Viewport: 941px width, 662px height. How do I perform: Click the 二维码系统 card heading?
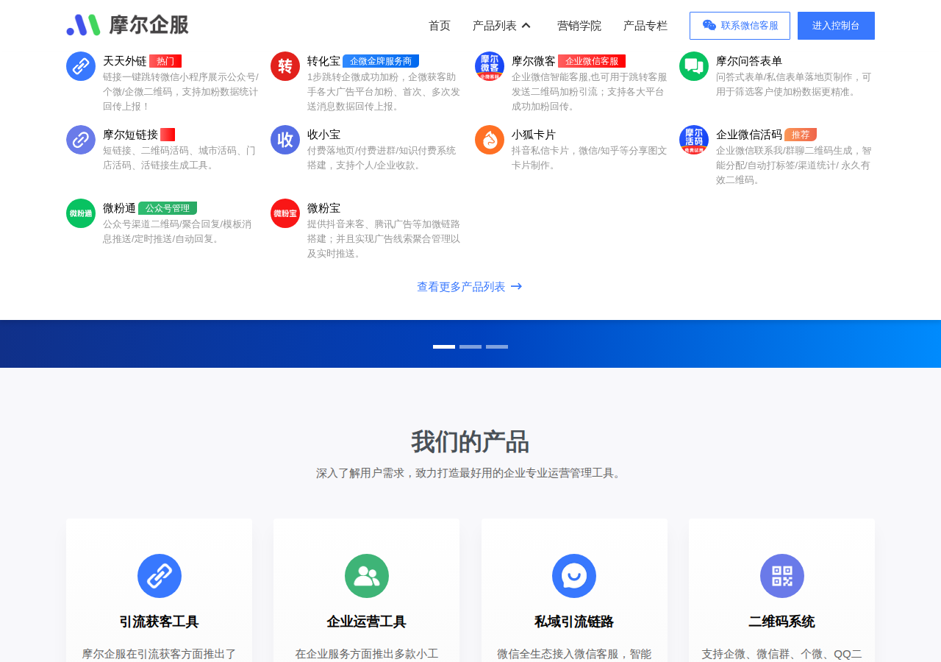tap(781, 622)
